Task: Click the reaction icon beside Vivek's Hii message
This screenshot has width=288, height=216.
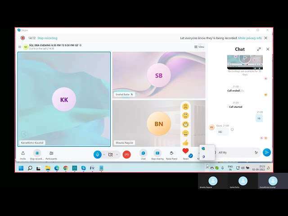Action: pyautogui.click(x=232, y=130)
